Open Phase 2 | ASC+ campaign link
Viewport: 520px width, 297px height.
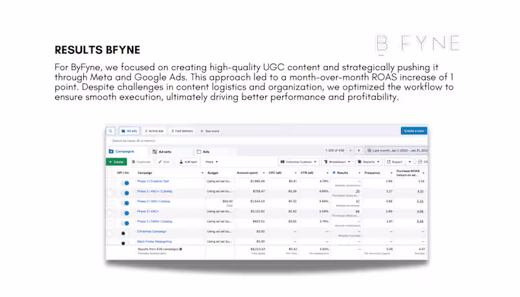[148, 211]
